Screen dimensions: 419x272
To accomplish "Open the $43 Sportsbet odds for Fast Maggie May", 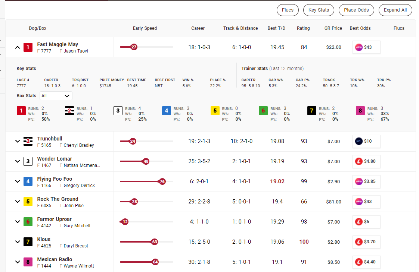I will click(x=366, y=47).
